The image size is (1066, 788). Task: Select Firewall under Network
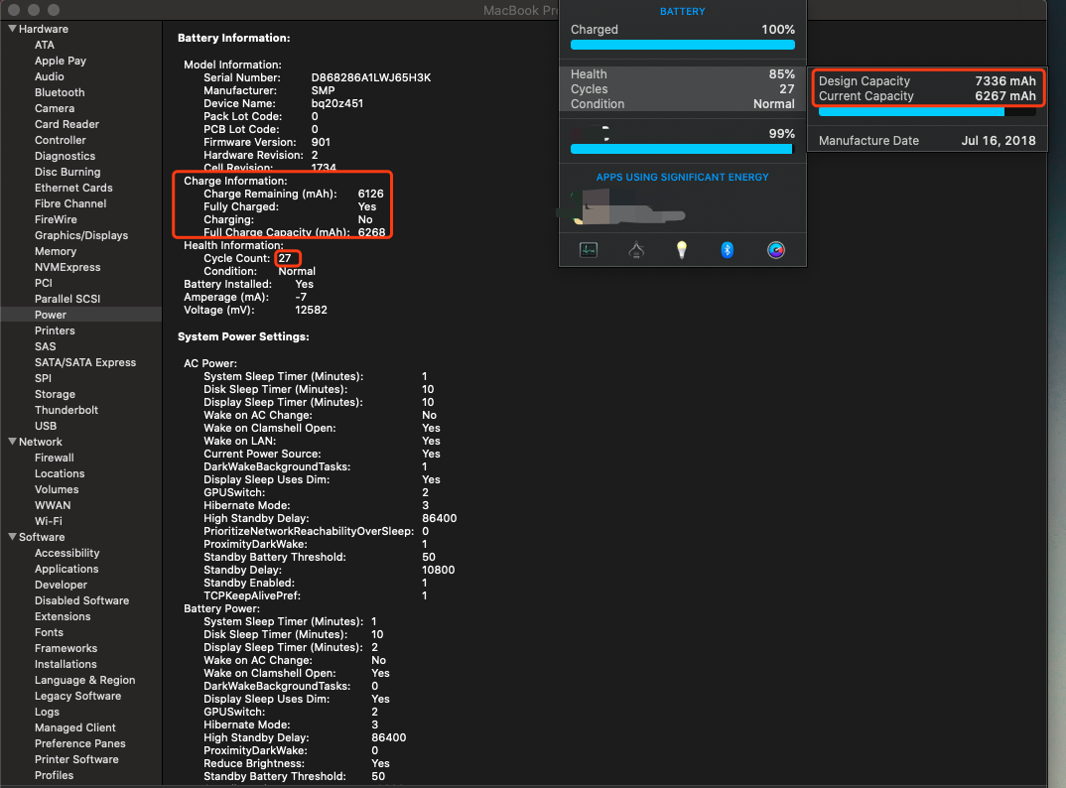(55, 458)
